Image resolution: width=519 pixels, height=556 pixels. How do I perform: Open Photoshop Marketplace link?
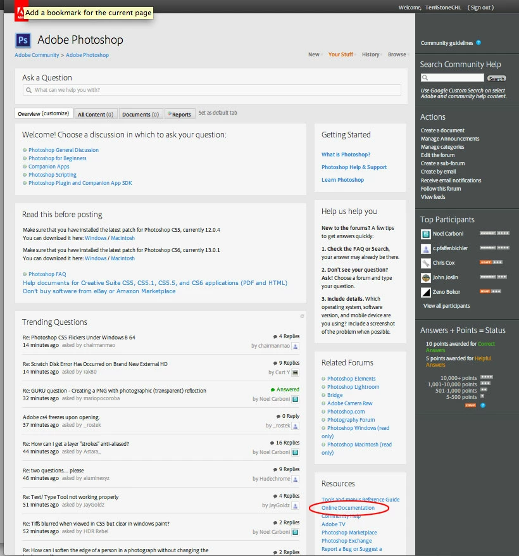349,533
